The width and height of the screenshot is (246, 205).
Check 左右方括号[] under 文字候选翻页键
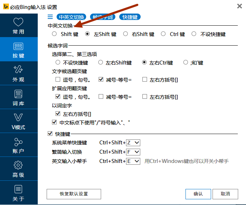pyautogui.click(x=145, y=80)
